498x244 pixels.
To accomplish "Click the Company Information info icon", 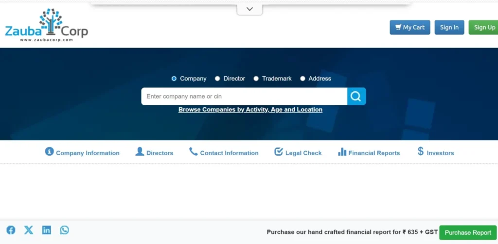I will click(49, 151).
